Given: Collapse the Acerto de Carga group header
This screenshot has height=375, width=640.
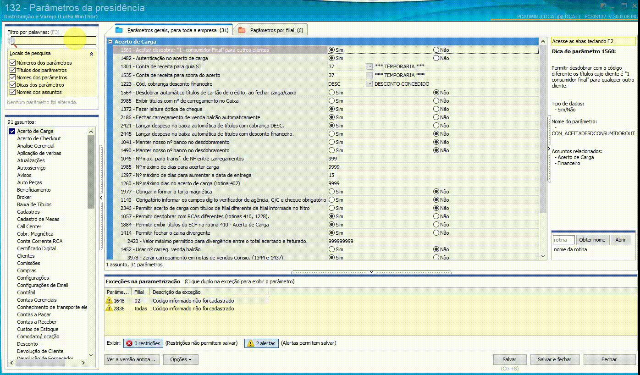Looking at the screenshot, I should (110, 42).
